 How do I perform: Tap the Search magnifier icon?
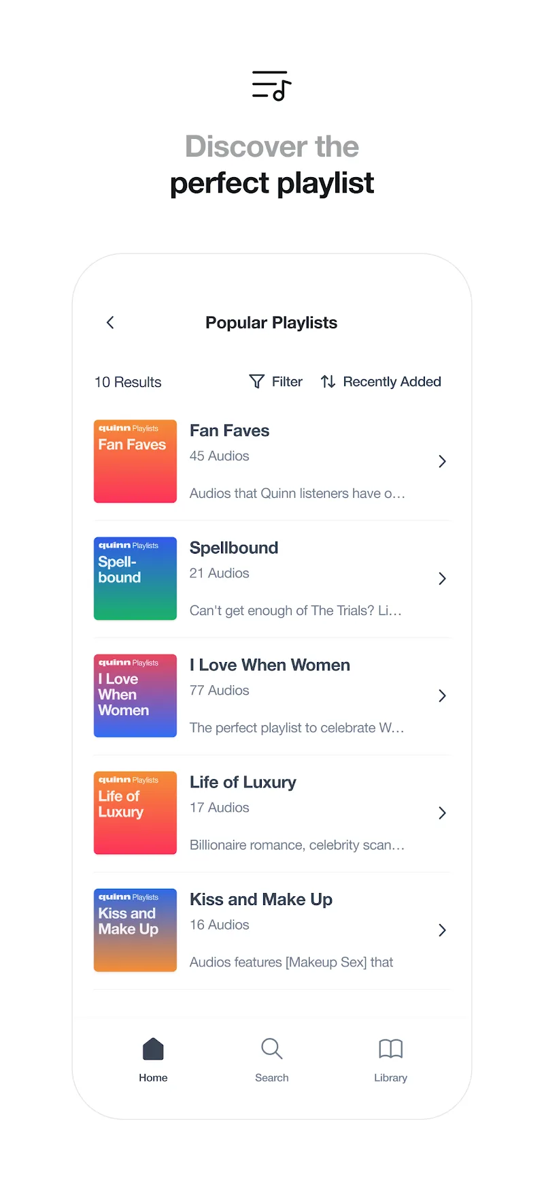coord(271,1049)
